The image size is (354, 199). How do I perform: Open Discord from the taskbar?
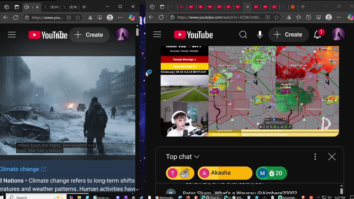point(118,197)
